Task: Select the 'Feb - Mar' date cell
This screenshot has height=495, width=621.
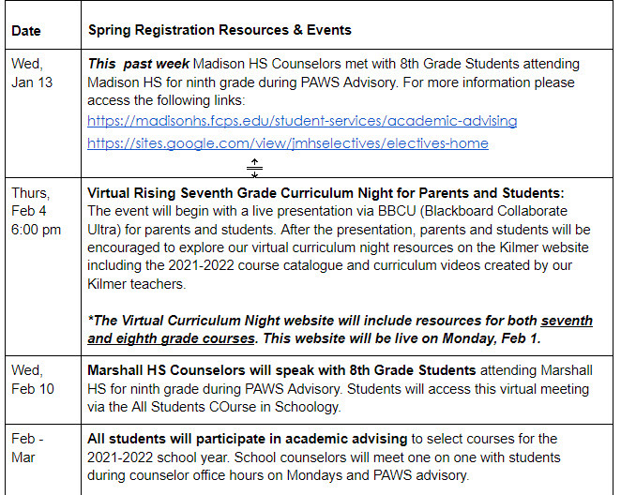Action: (x=26, y=448)
